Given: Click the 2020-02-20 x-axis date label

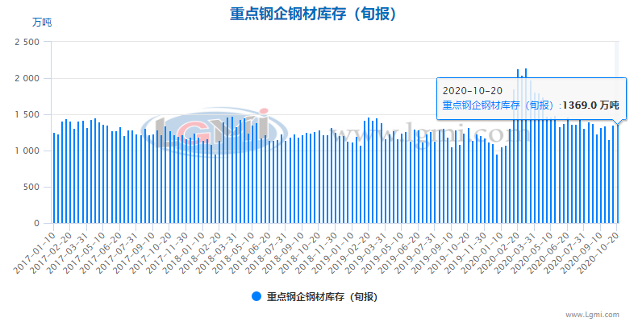Looking at the screenshot, I should point(497,252).
